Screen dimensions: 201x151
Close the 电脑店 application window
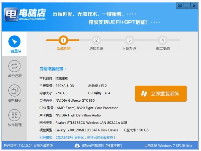pyautogui.click(x=195, y=6)
